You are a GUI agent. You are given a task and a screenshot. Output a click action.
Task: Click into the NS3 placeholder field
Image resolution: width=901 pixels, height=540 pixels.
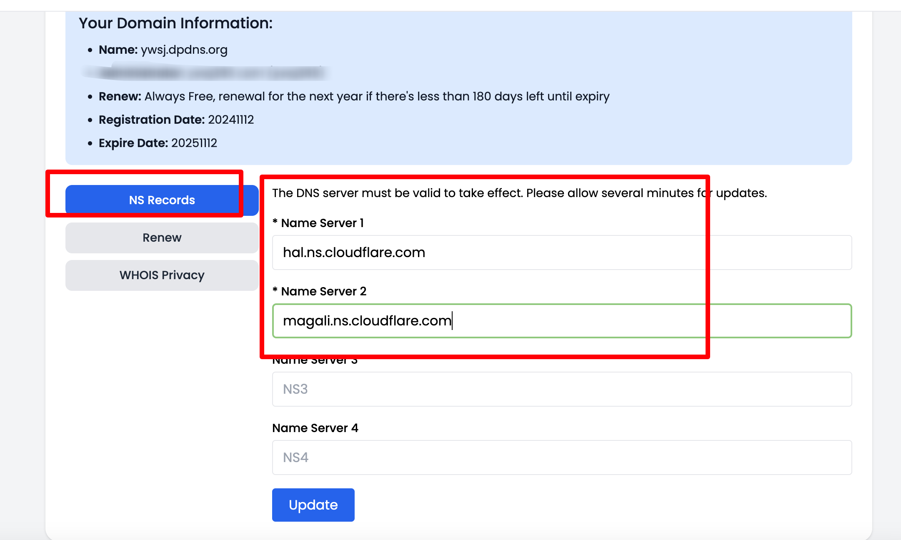pyautogui.click(x=561, y=389)
